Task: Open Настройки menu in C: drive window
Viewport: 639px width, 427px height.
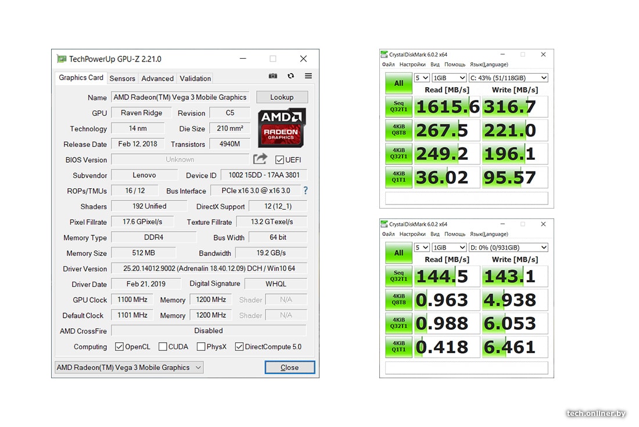Action: point(412,64)
